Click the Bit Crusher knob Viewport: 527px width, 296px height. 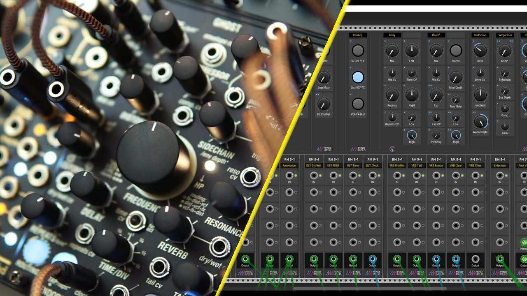coord(324,104)
